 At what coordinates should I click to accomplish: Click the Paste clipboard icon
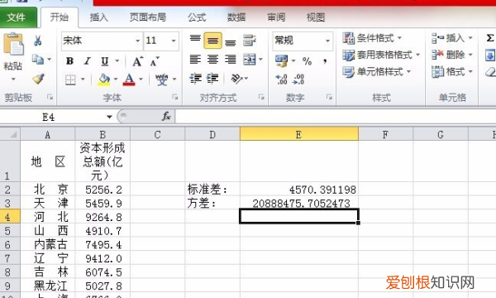click(x=13, y=44)
